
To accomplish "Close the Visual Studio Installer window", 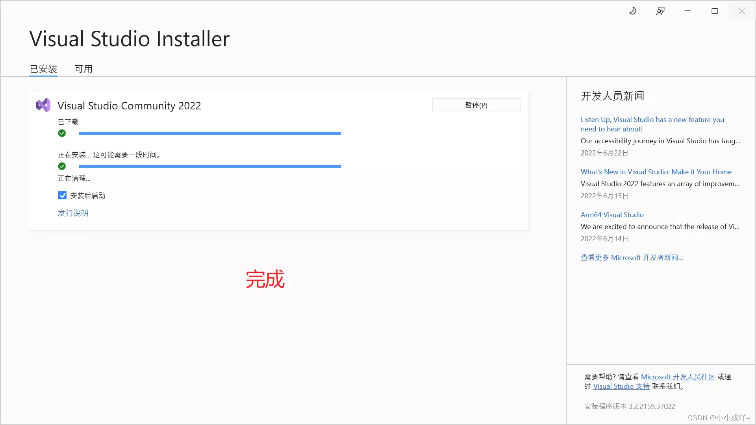I will (742, 11).
